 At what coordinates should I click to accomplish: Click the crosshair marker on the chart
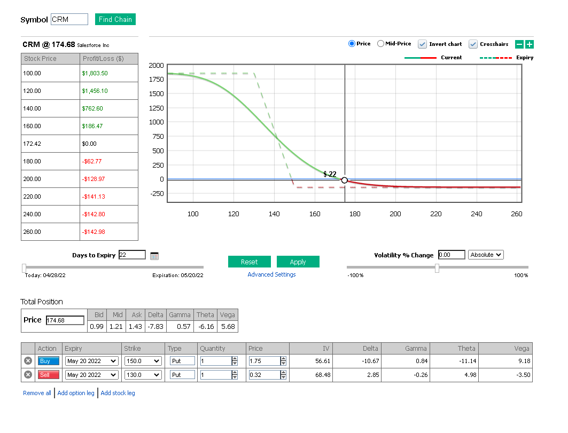pyautogui.click(x=345, y=180)
